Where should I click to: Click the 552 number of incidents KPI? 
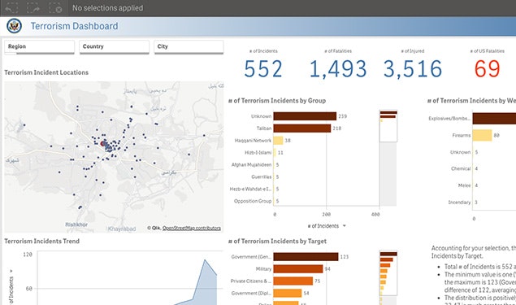click(x=263, y=69)
